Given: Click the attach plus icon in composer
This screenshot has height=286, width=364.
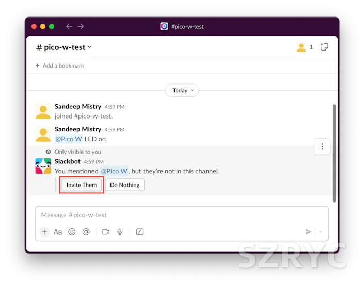Looking at the screenshot, I should pyautogui.click(x=44, y=232).
